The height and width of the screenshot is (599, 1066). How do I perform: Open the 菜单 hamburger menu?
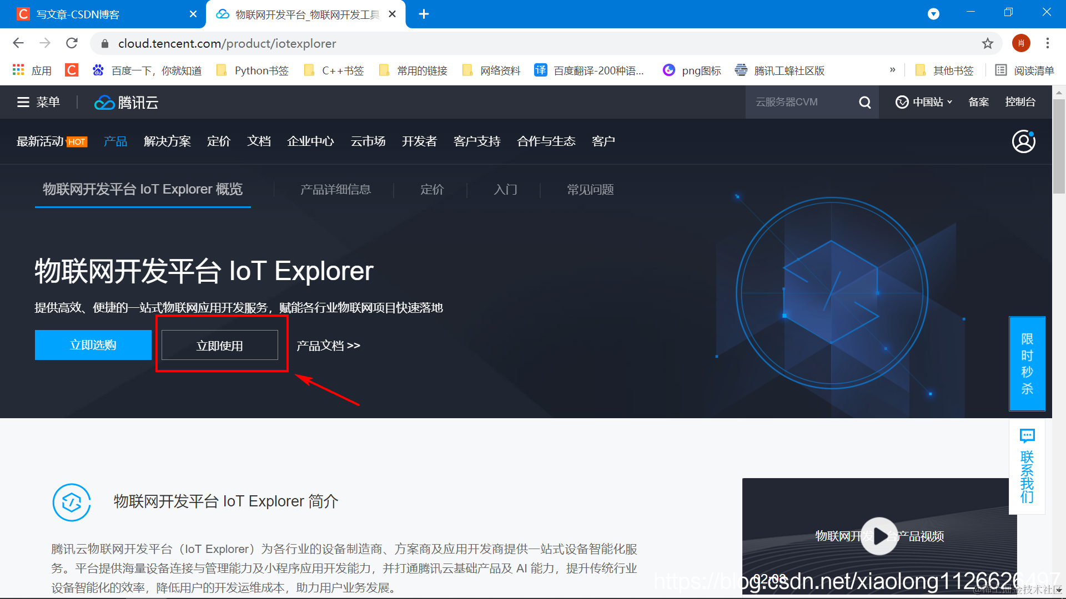pos(38,102)
